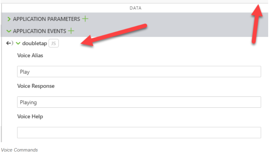This screenshot has height=155, width=271.
Task: Click the empty Voice Help input field
Action: 139,132
